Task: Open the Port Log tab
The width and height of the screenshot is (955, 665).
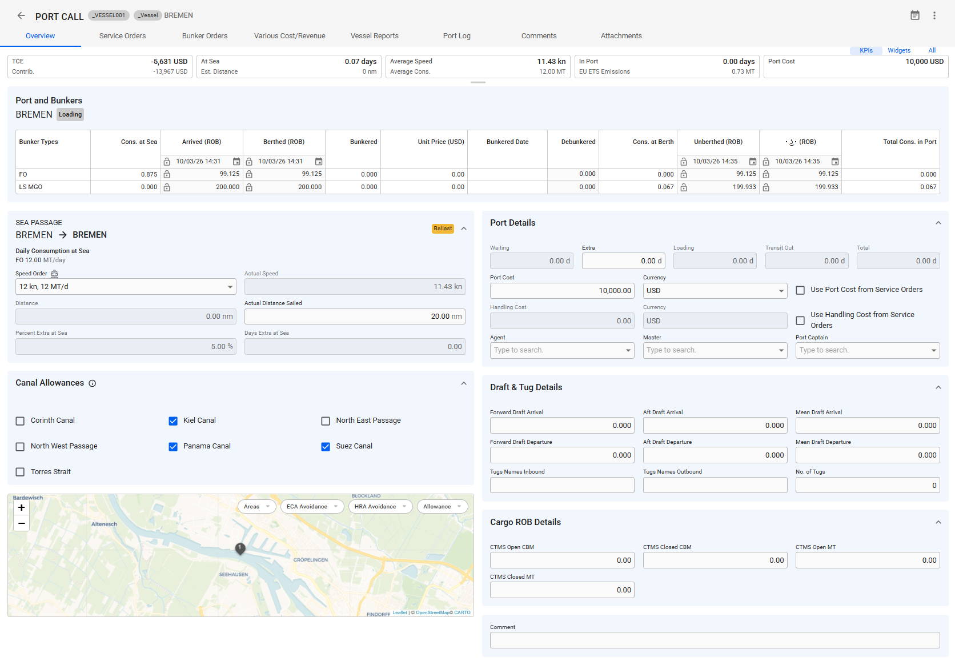Action: [x=456, y=36]
